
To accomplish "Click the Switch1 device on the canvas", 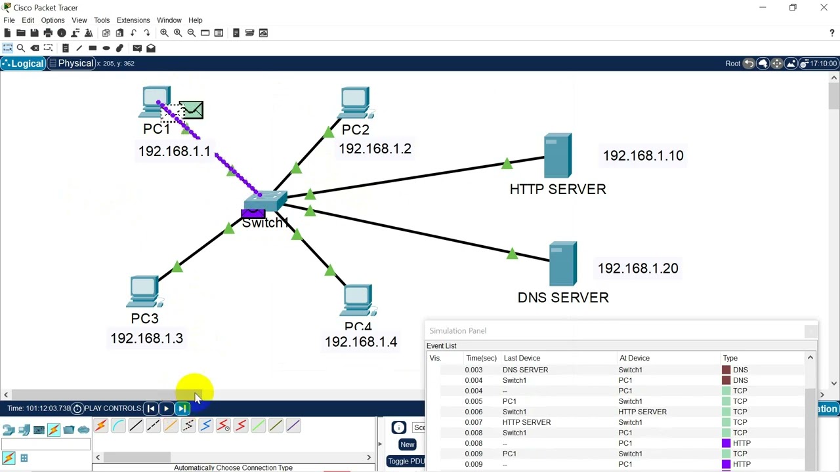I will (x=264, y=201).
